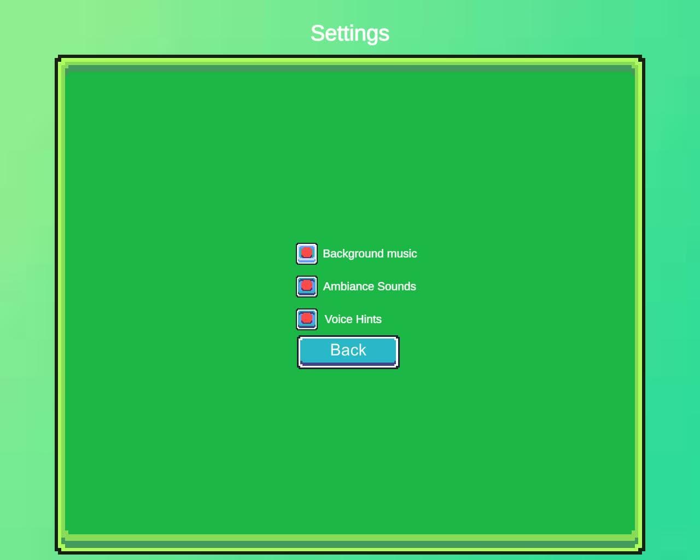Select the red dot icon beside Voice Hints
The width and height of the screenshot is (700, 560).
[x=307, y=318]
